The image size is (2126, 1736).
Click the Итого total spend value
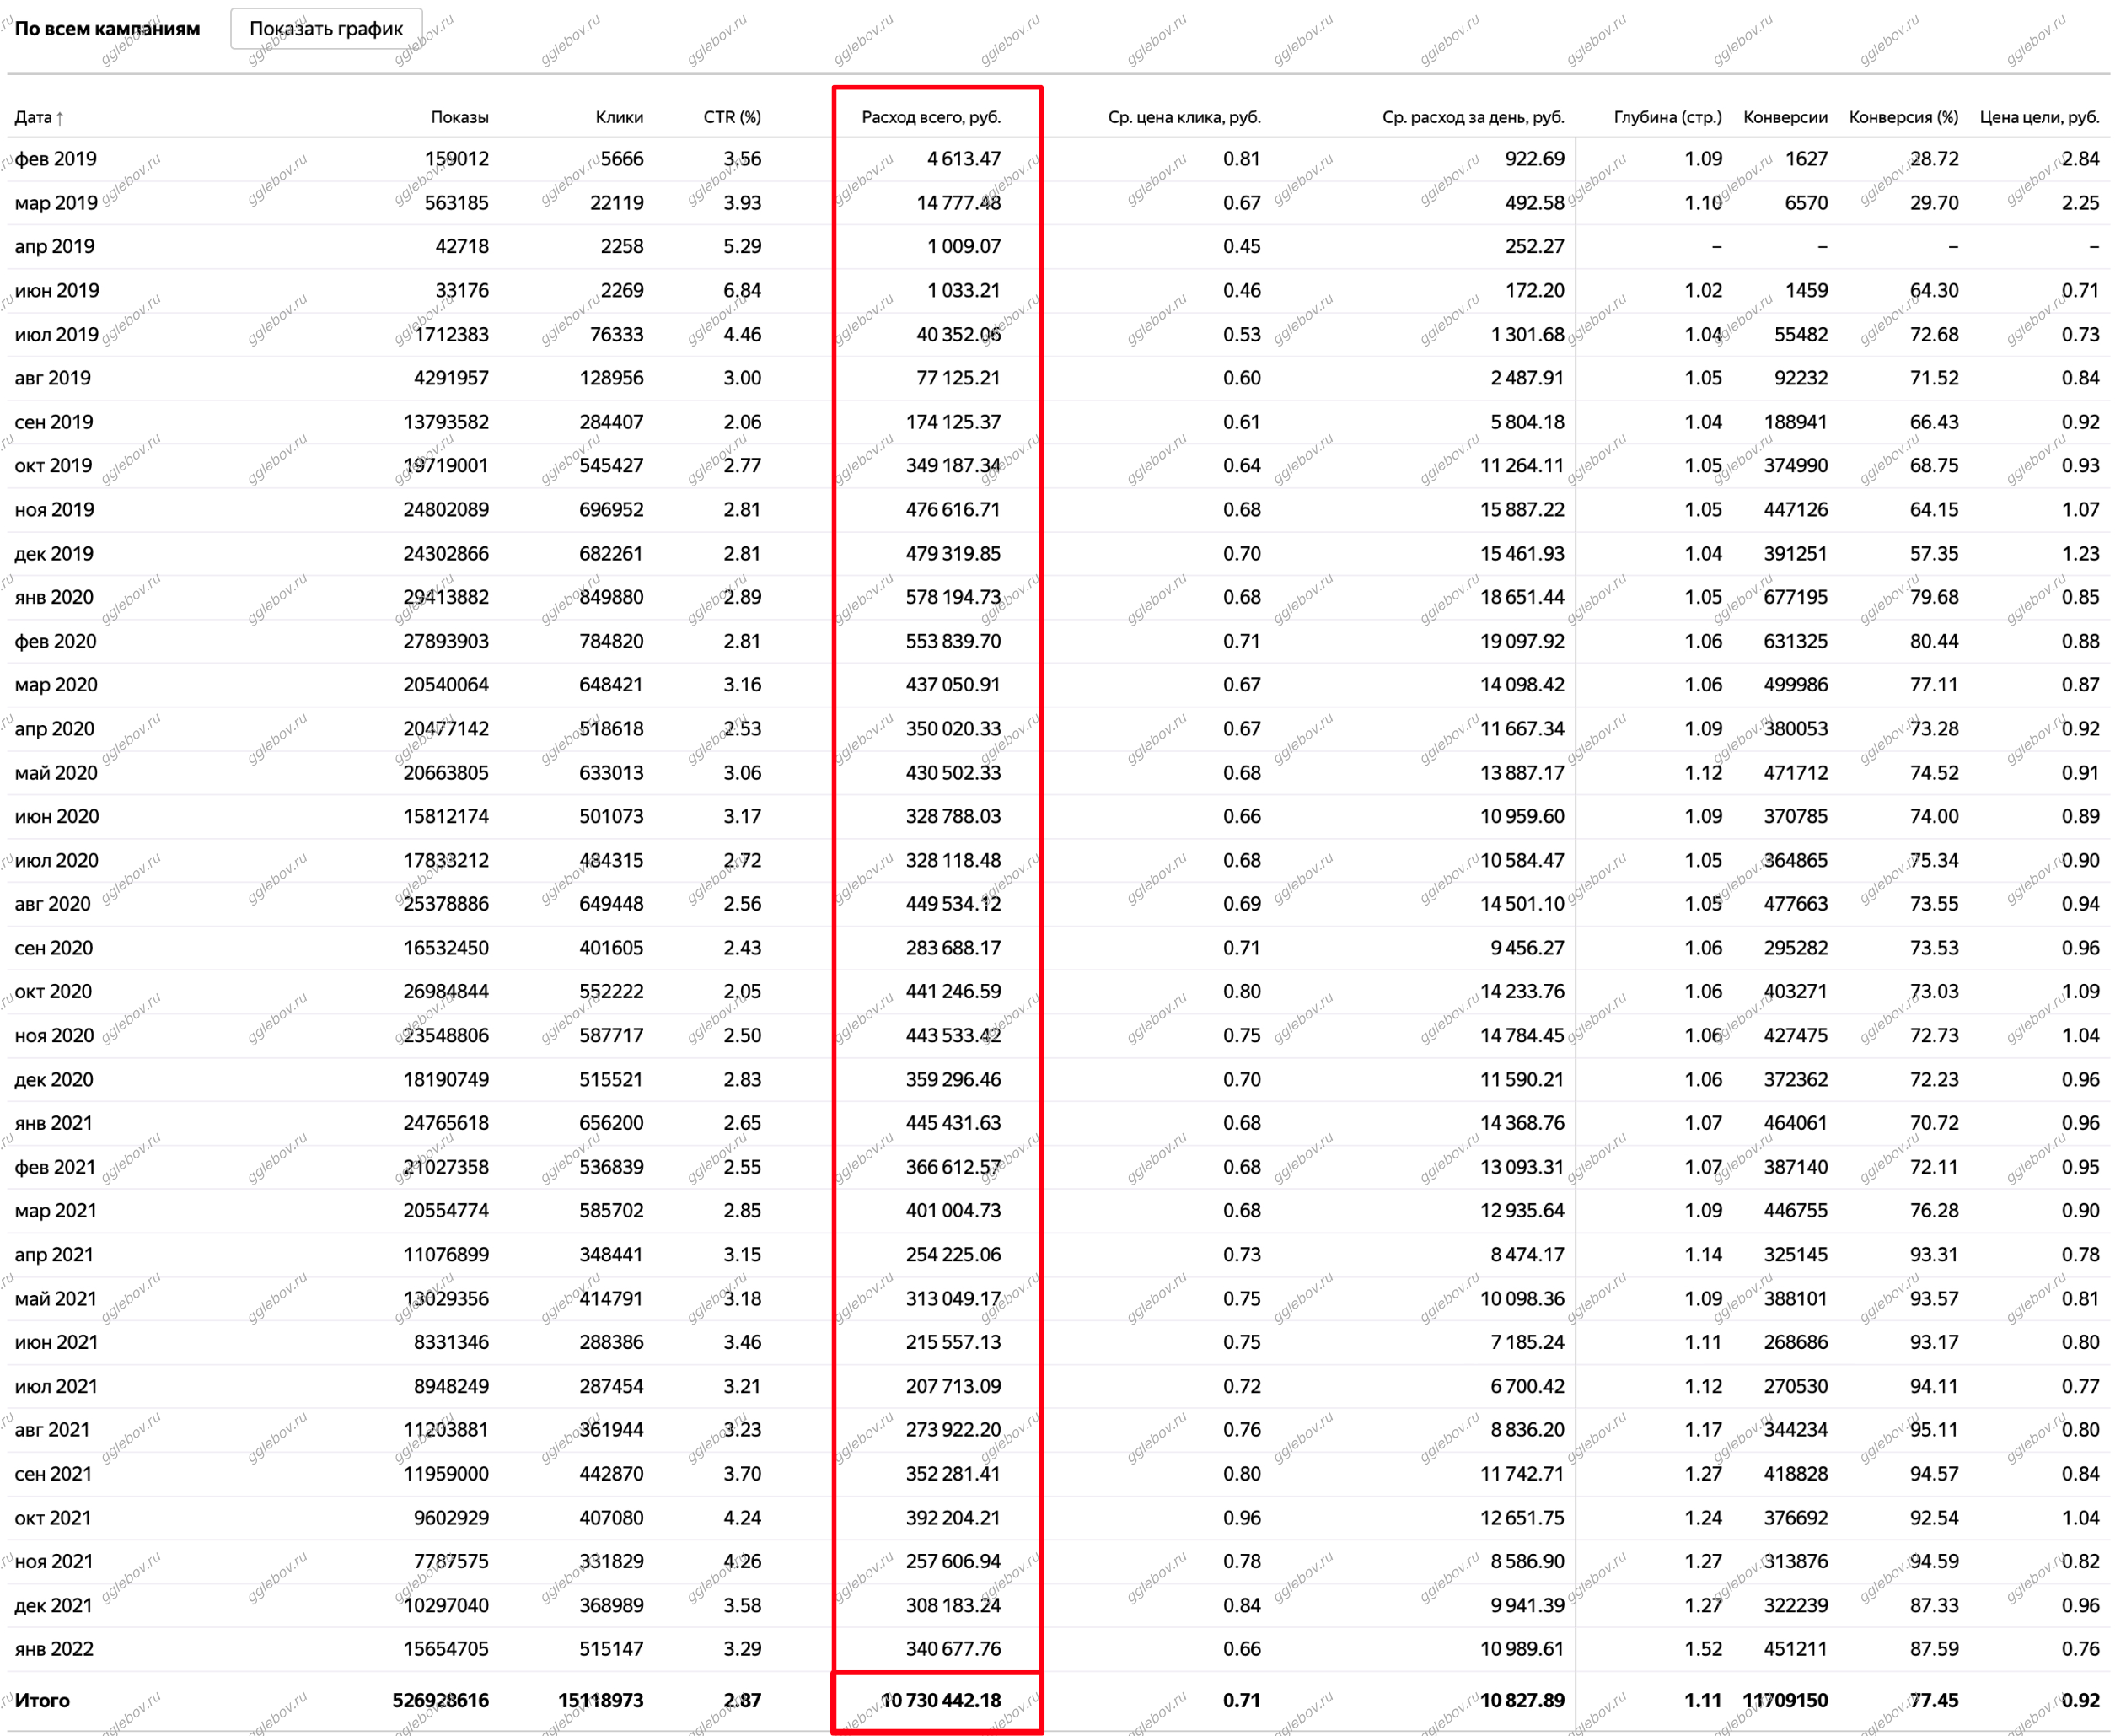click(x=940, y=1700)
